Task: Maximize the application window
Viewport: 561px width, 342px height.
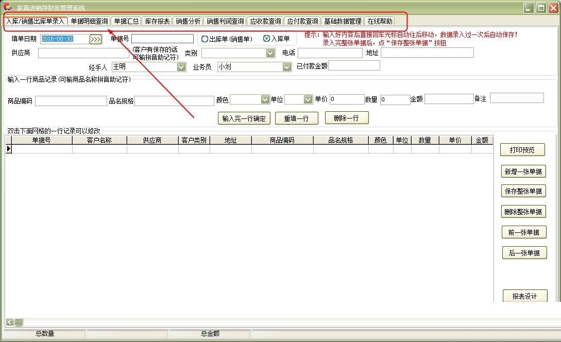Action: pyautogui.click(x=541, y=8)
